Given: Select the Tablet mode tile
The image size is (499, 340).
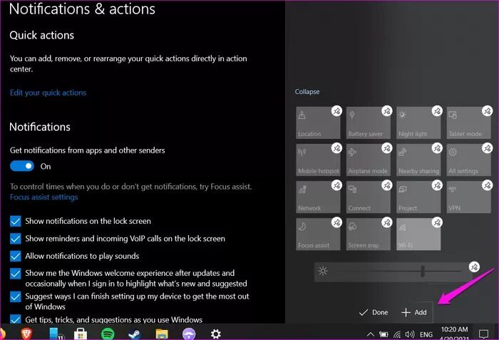Looking at the screenshot, I should pos(469,123).
